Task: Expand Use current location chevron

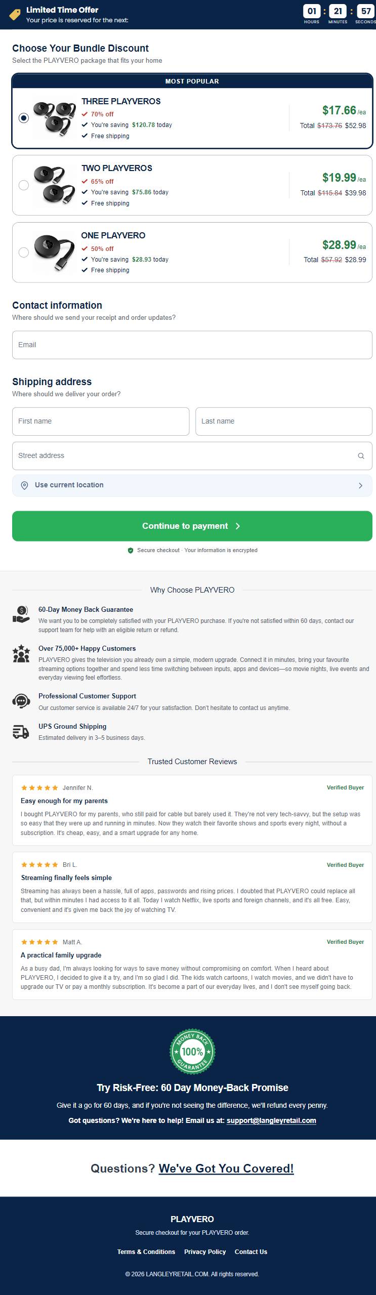Action: tap(360, 486)
